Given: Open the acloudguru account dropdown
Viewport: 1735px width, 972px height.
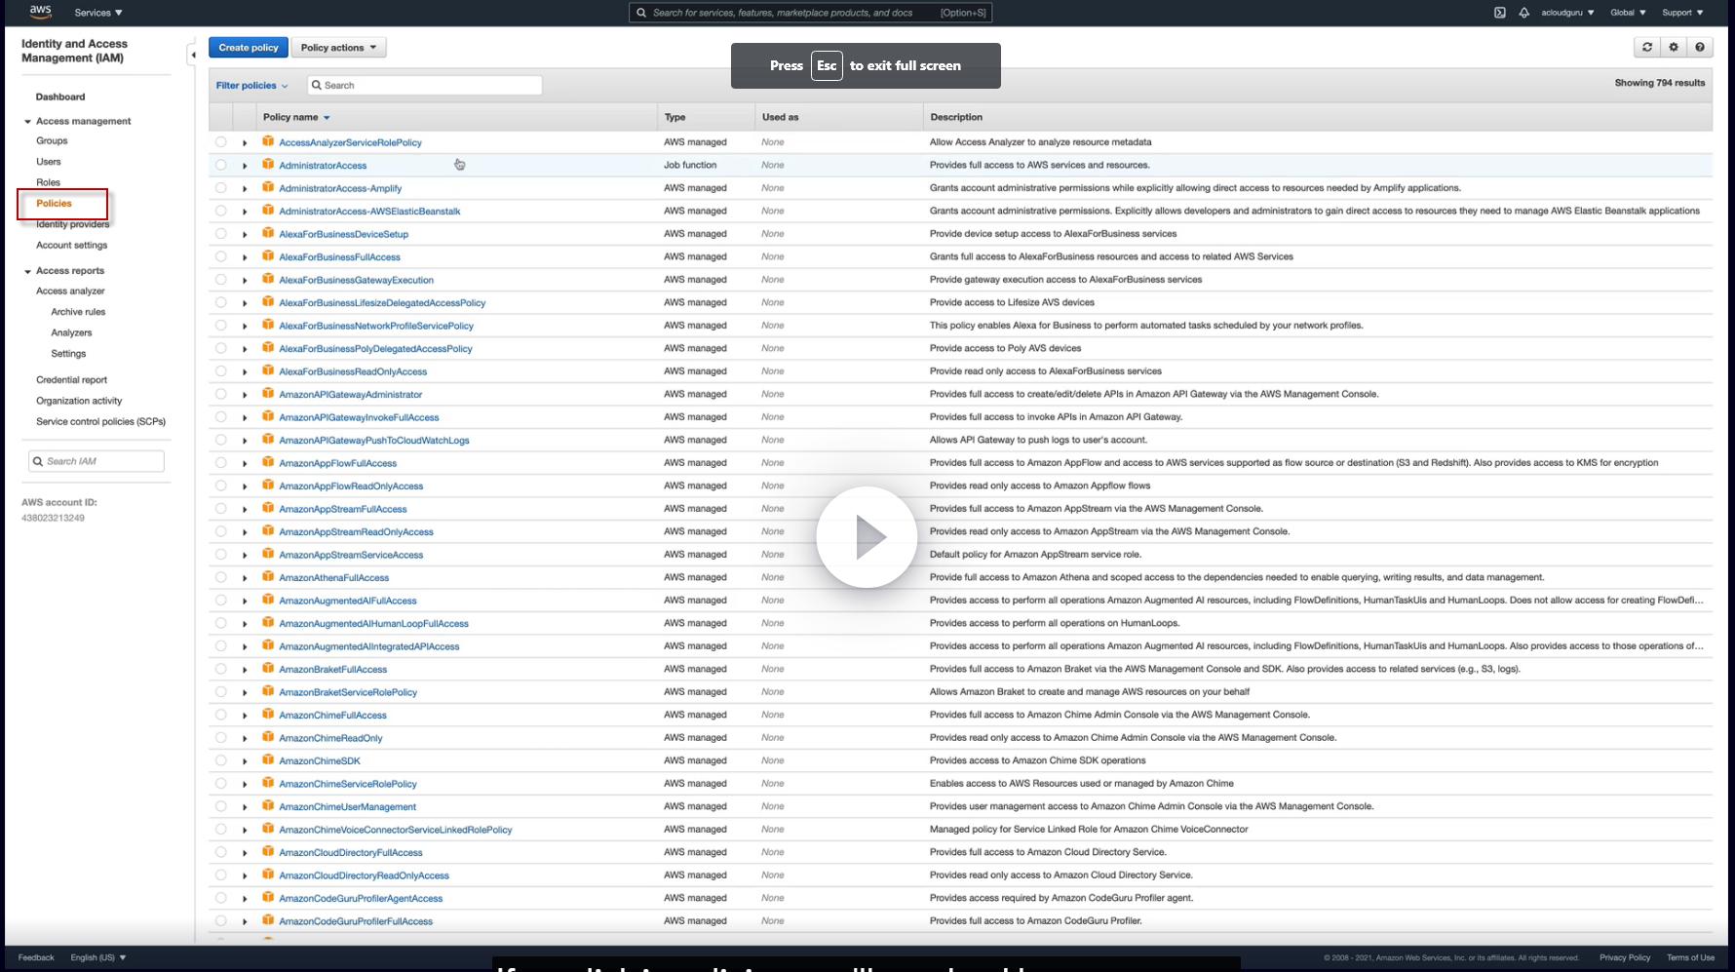Looking at the screenshot, I should point(1567,13).
